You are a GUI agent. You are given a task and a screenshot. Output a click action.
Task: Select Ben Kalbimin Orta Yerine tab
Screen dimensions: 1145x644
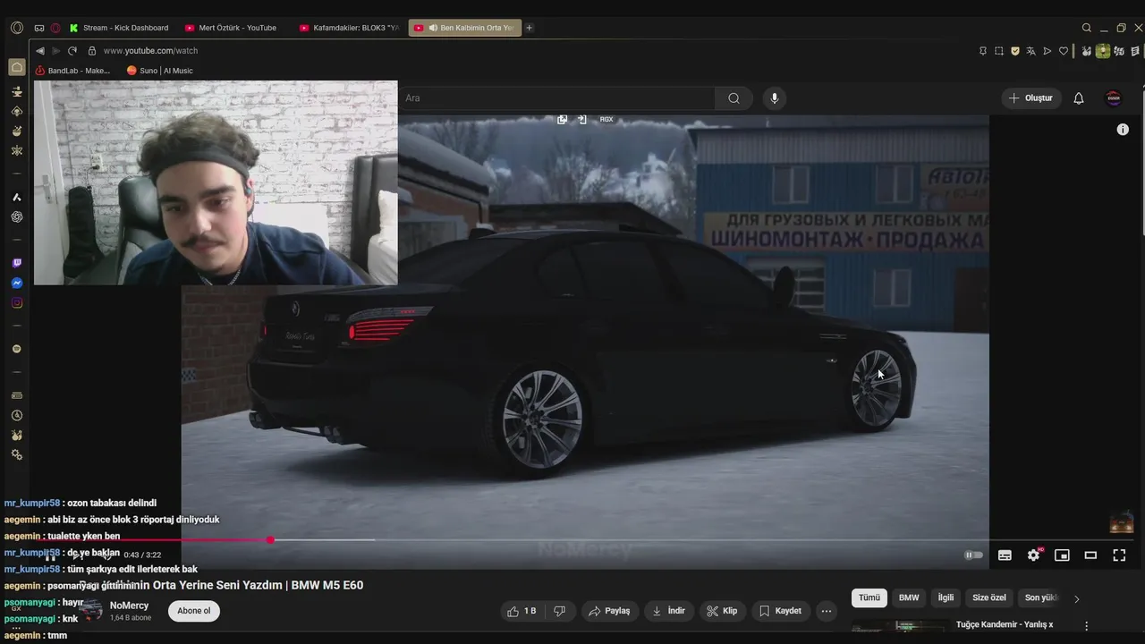point(464,28)
